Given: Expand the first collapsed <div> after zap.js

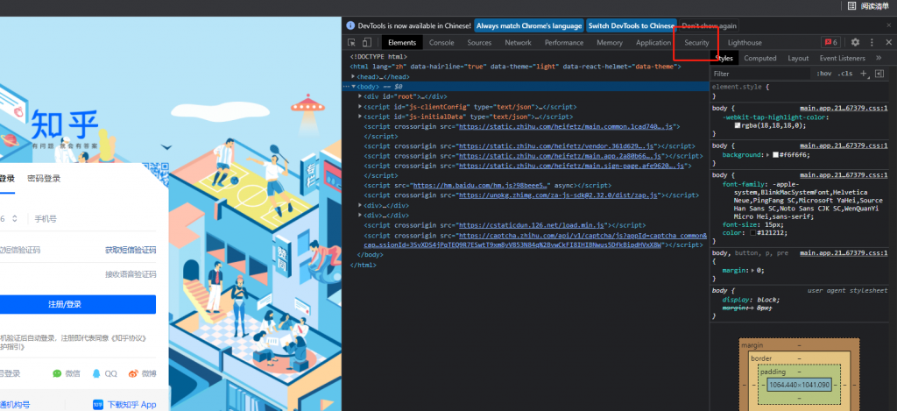Looking at the screenshot, I should pos(360,205).
